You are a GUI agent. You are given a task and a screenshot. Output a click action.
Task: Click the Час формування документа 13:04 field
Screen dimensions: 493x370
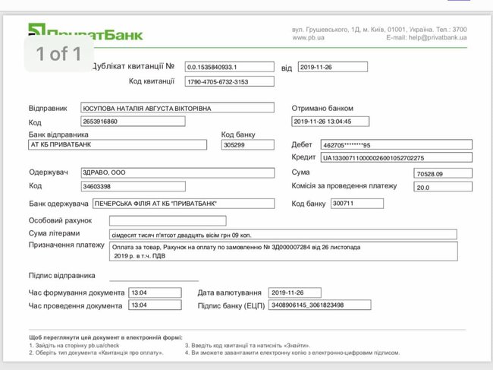155,293
